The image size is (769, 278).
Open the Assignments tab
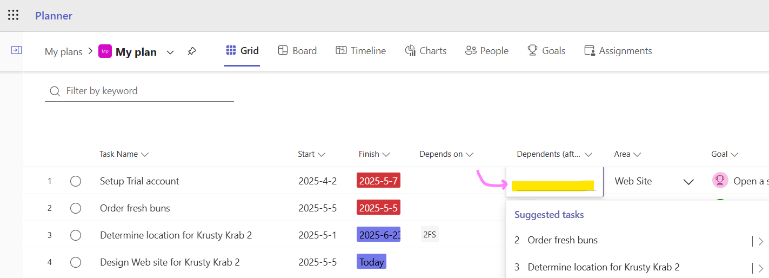tap(618, 50)
